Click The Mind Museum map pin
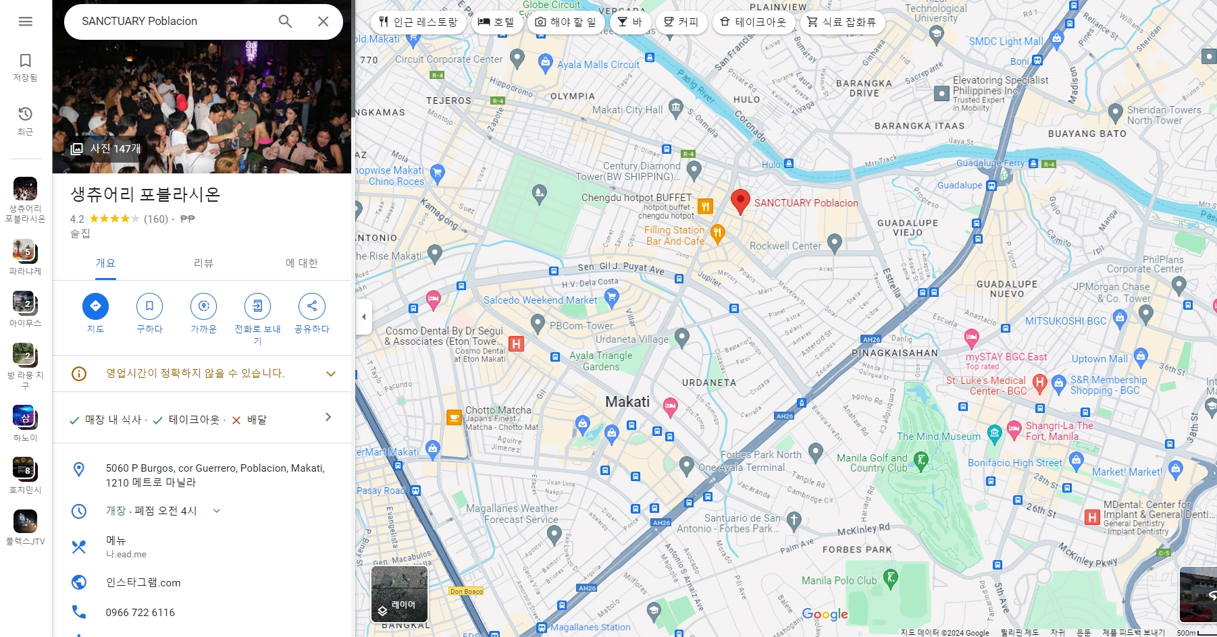This screenshot has height=637, width=1217. (994, 434)
